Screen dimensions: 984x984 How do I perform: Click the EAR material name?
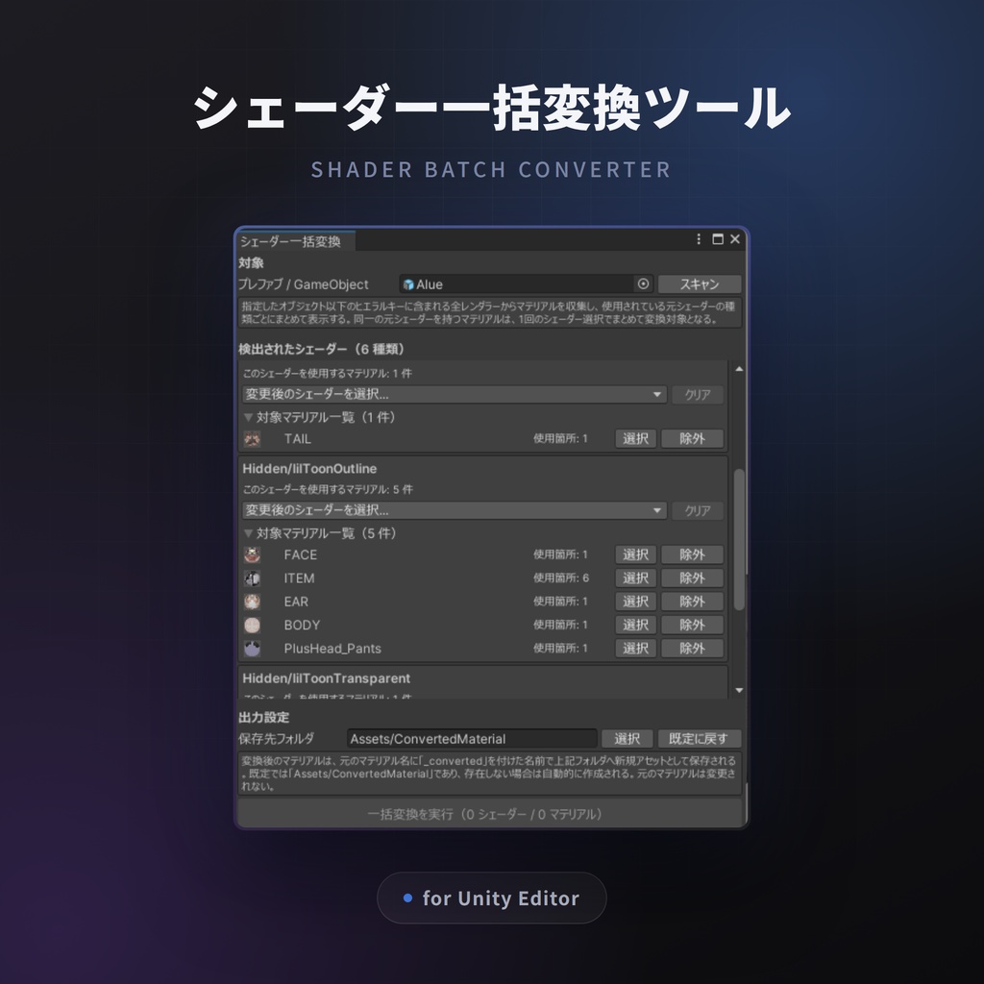tap(296, 602)
